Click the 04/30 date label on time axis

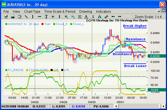92,102
